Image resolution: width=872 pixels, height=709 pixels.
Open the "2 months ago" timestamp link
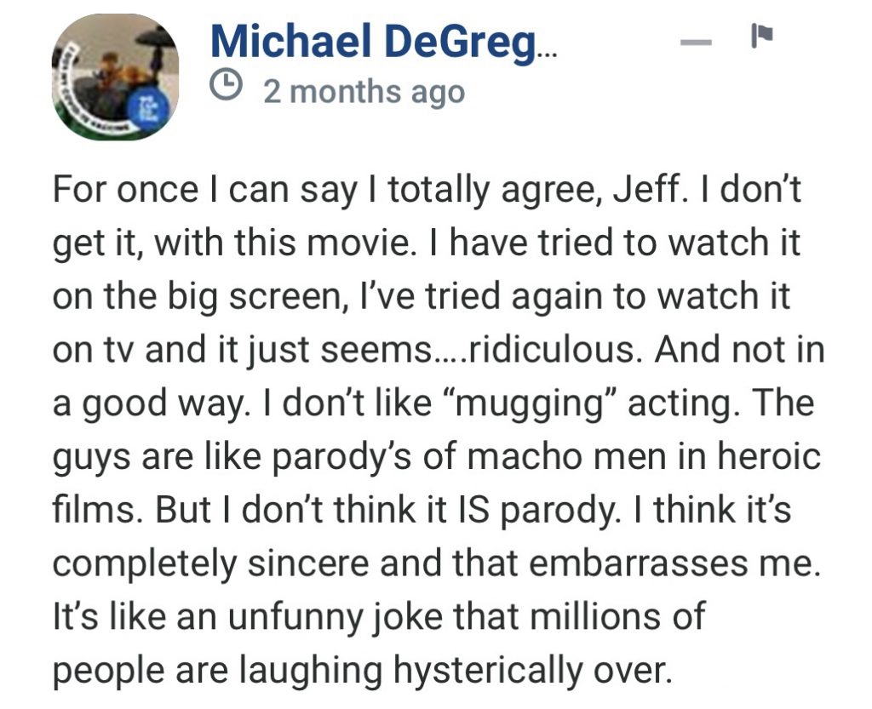point(364,90)
